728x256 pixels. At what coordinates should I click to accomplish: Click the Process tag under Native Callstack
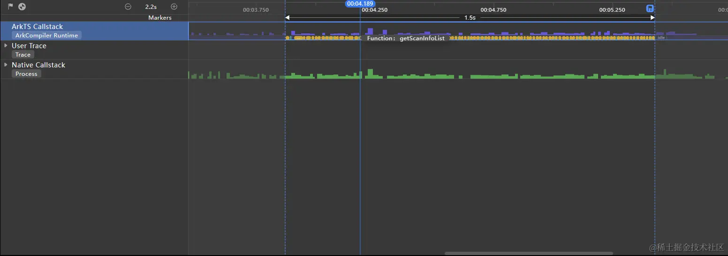pyautogui.click(x=26, y=74)
